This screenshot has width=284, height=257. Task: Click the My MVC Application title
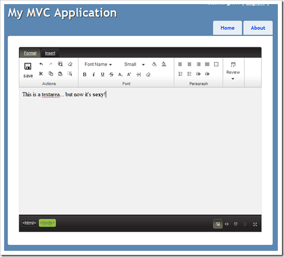[63, 13]
